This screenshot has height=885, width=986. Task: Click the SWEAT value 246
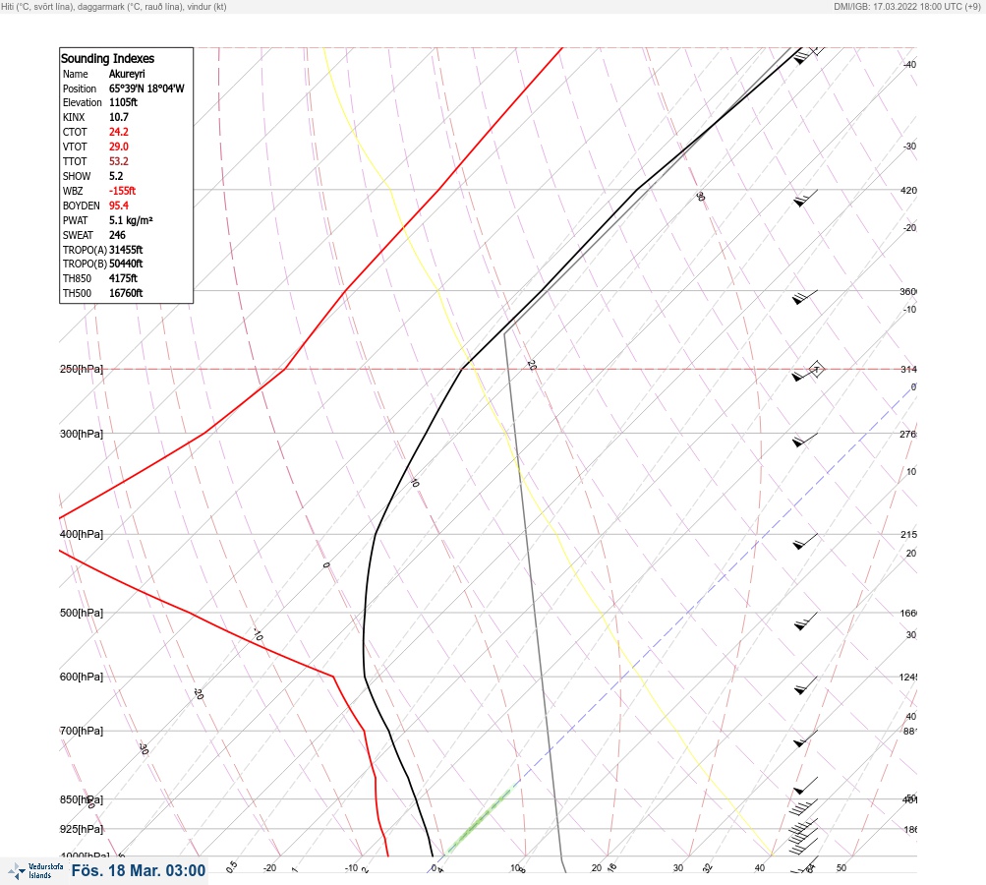(x=118, y=235)
